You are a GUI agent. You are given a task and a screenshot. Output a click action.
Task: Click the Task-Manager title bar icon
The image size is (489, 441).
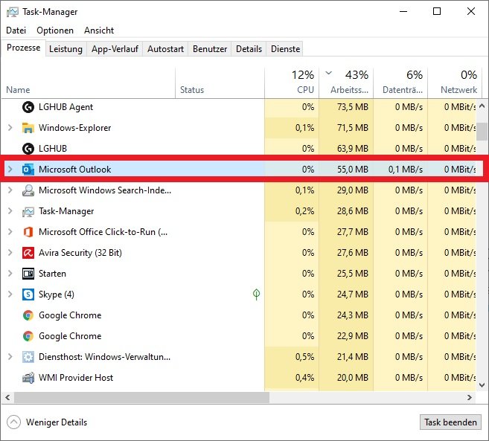pos(13,12)
